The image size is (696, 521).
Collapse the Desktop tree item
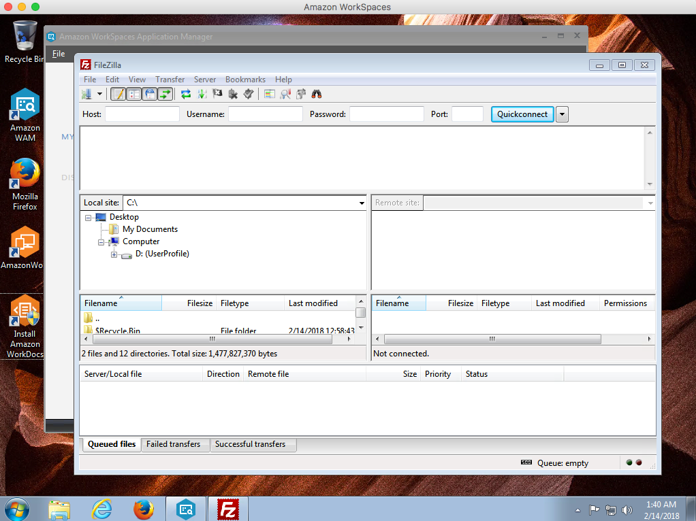tap(87, 217)
